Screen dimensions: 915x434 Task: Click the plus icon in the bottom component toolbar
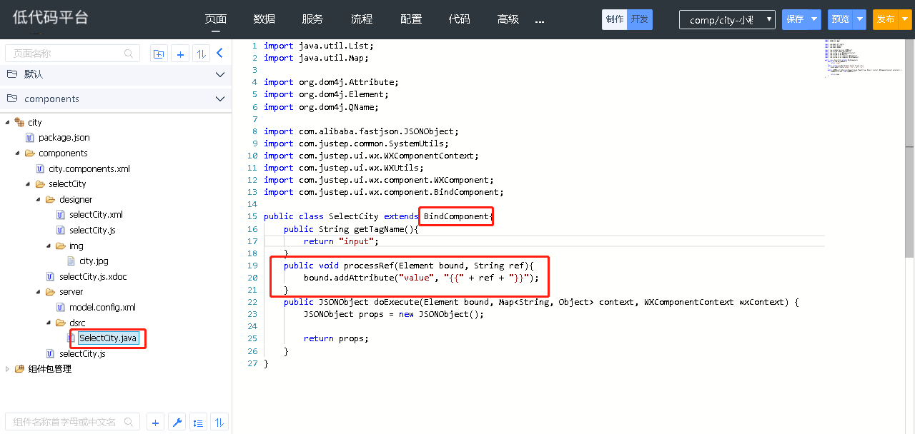coord(155,422)
